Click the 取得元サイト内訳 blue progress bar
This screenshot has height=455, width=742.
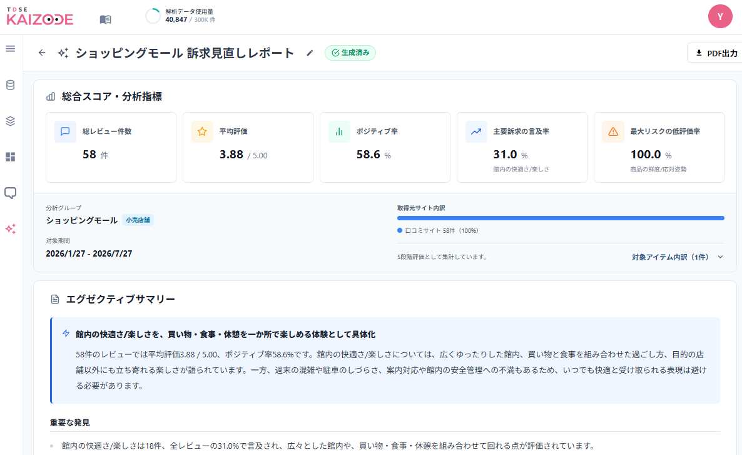click(561, 218)
